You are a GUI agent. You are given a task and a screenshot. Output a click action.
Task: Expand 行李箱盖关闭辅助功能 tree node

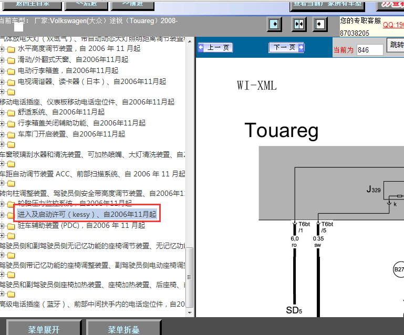tap(2, 123)
